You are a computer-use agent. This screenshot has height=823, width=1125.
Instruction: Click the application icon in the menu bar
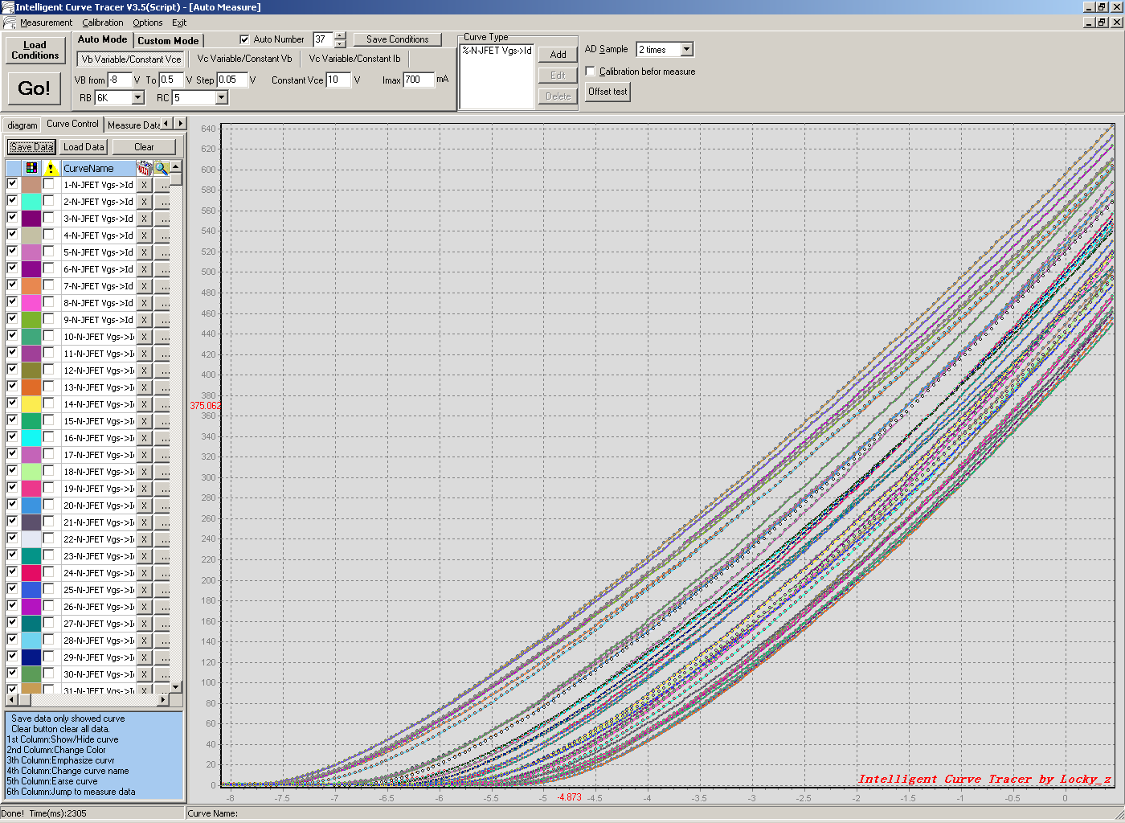tap(10, 23)
